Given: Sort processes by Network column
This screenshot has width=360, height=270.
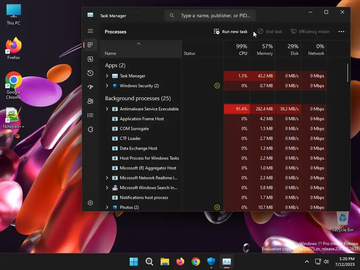Looking at the screenshot, I should coord(314,49).
